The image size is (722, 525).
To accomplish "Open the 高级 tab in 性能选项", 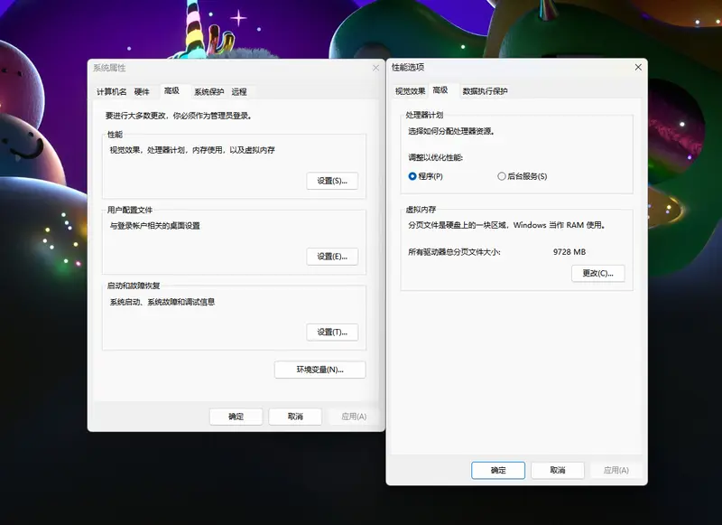I will click(440, 90).
